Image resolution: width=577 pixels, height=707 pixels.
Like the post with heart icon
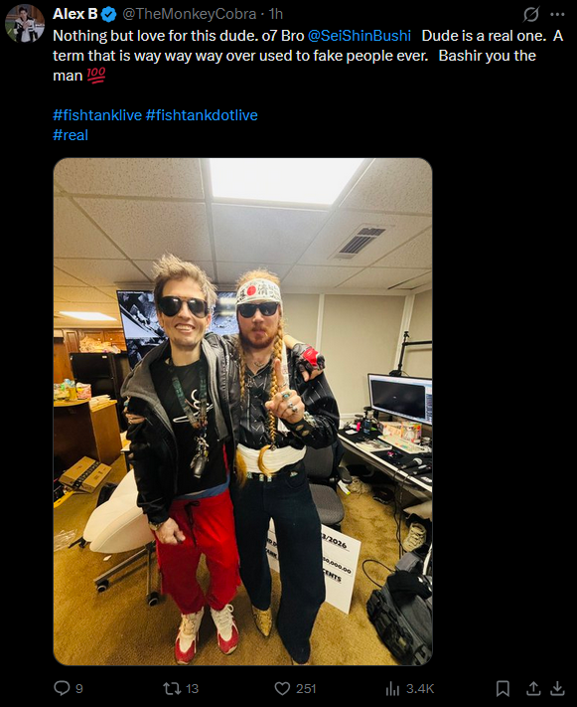[x=282, y=688]
